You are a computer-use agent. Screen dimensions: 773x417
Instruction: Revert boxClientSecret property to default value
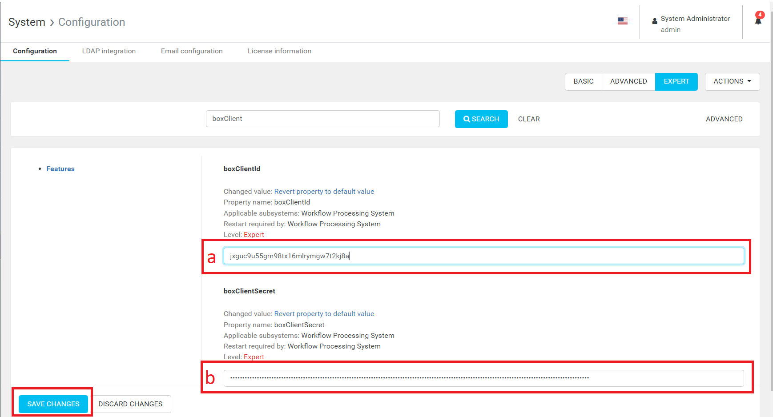[x=324, y=314]
